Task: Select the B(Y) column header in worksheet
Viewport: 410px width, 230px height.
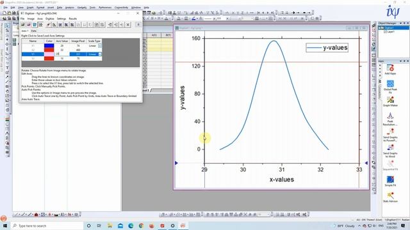Action: [168, 35]
